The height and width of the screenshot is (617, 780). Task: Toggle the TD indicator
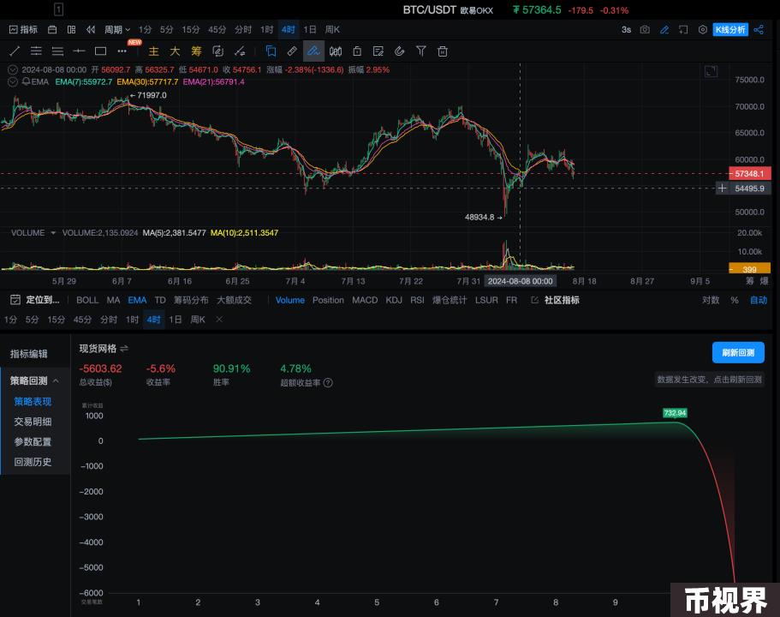click(160, 300)
